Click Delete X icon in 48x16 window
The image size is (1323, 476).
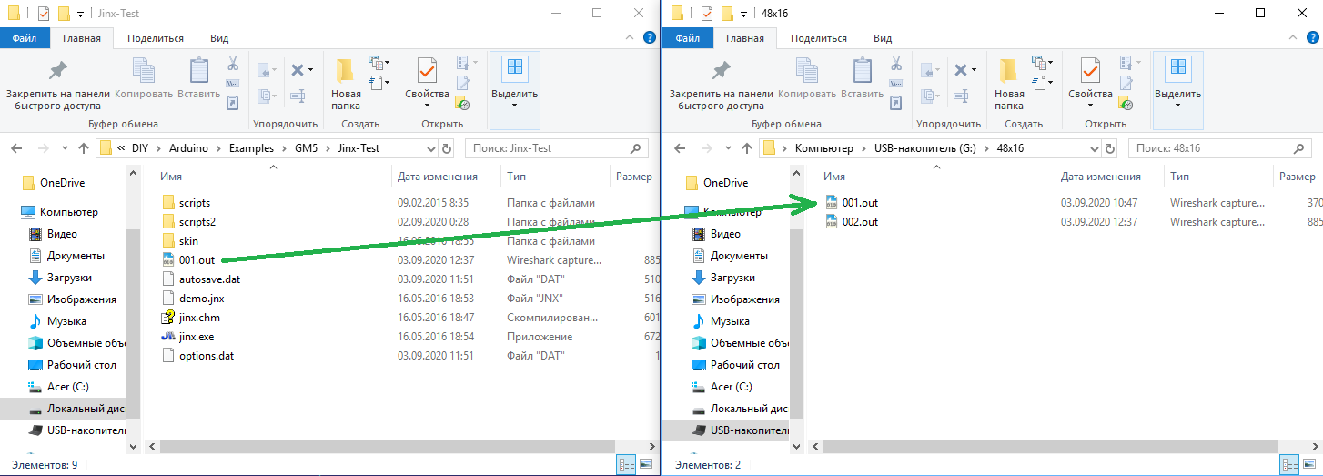point(960,70)
